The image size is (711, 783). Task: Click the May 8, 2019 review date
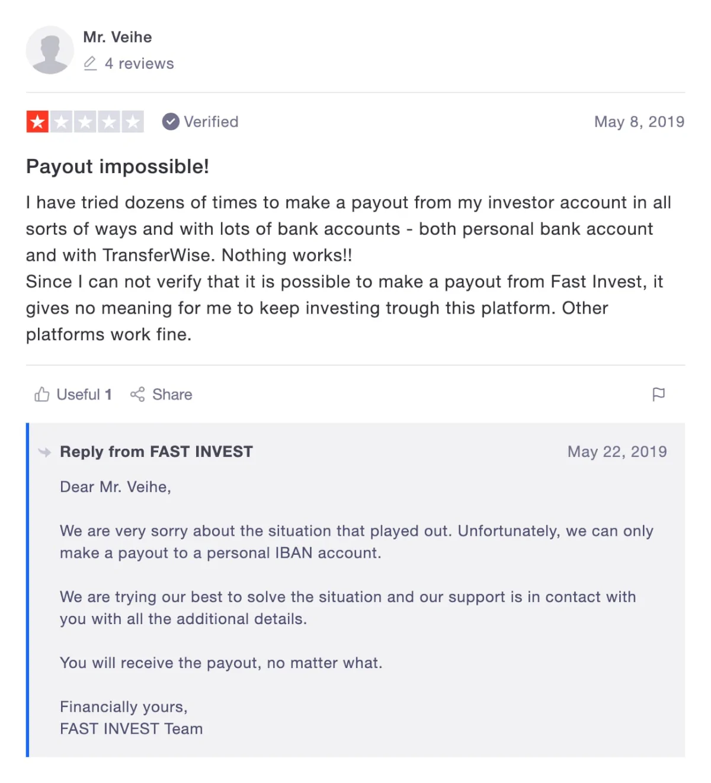tap(639, 122)
